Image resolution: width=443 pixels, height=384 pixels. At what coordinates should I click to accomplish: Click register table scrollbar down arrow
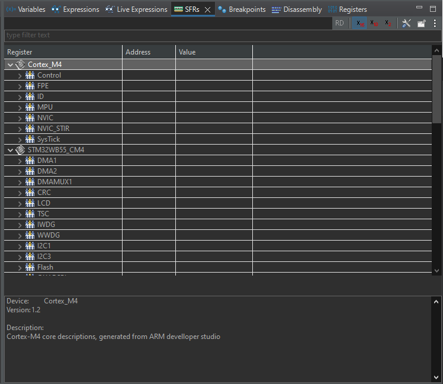(x=436, y=271)
